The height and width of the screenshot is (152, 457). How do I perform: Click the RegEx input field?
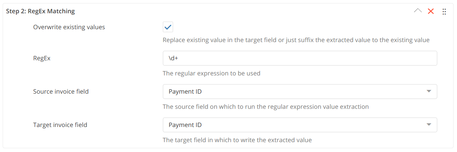[x=300, y=58]
